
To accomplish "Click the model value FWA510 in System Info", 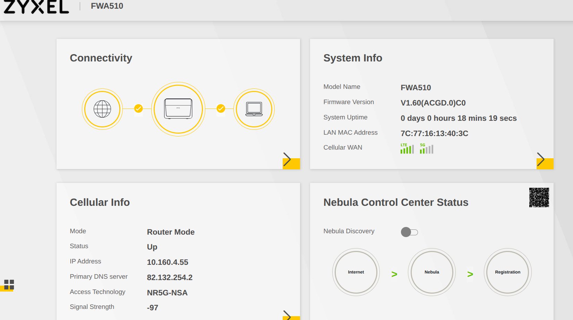I will point(416,87).
